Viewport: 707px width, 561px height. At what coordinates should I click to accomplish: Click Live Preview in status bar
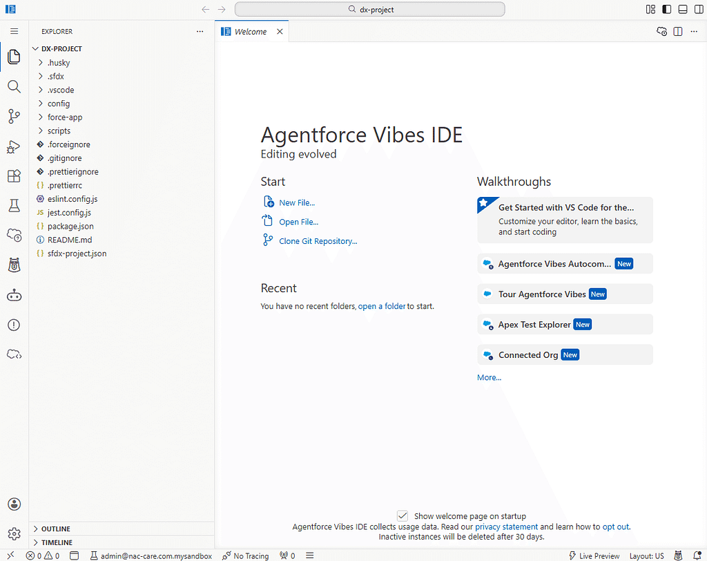594,555
